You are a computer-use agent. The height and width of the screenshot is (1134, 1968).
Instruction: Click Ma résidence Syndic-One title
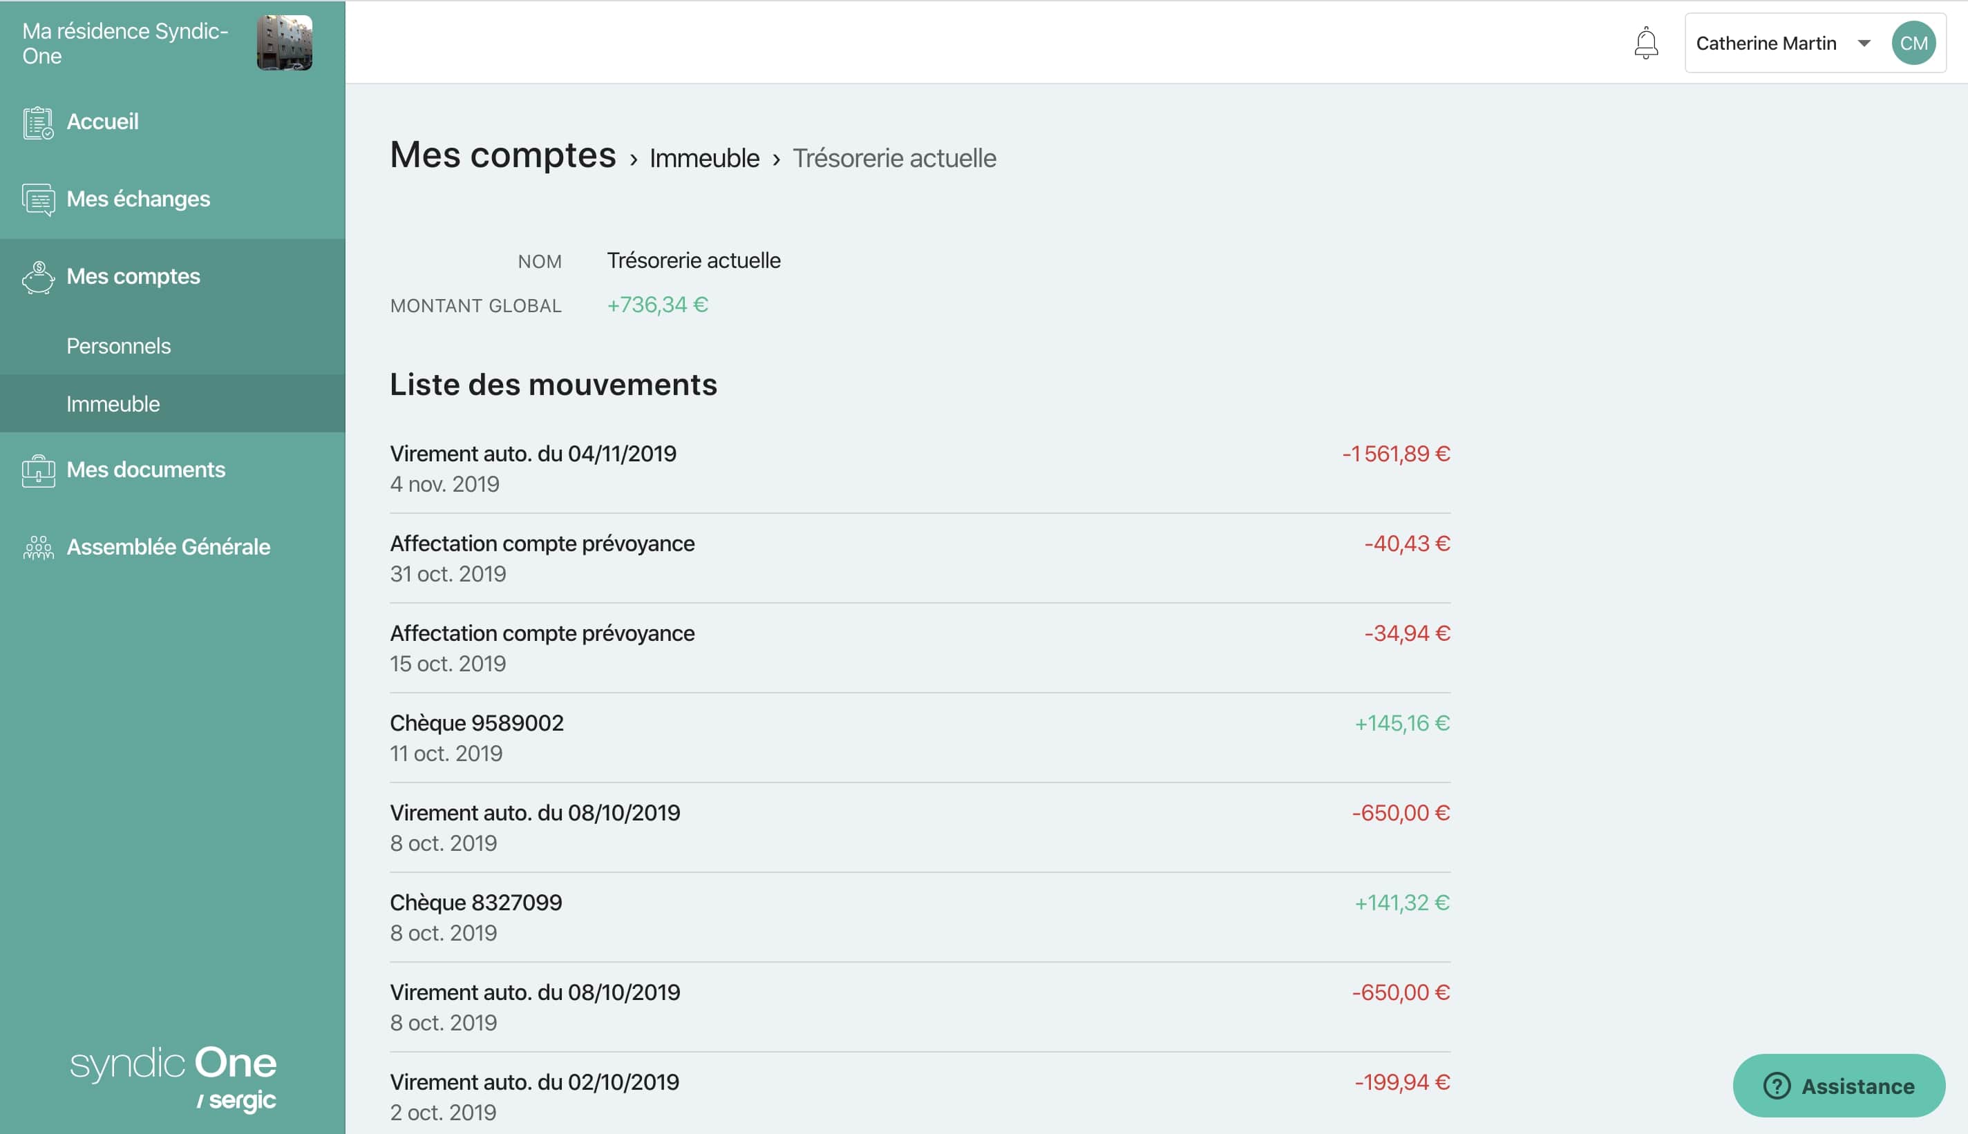(126, 44)
